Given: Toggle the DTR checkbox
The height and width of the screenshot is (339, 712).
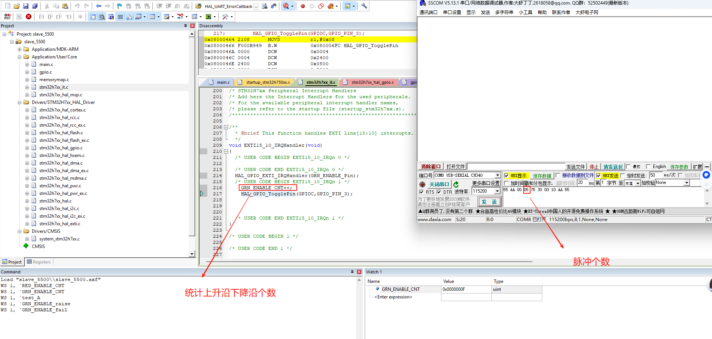Looking at the screenshot, I should click(x=439, y=192).
